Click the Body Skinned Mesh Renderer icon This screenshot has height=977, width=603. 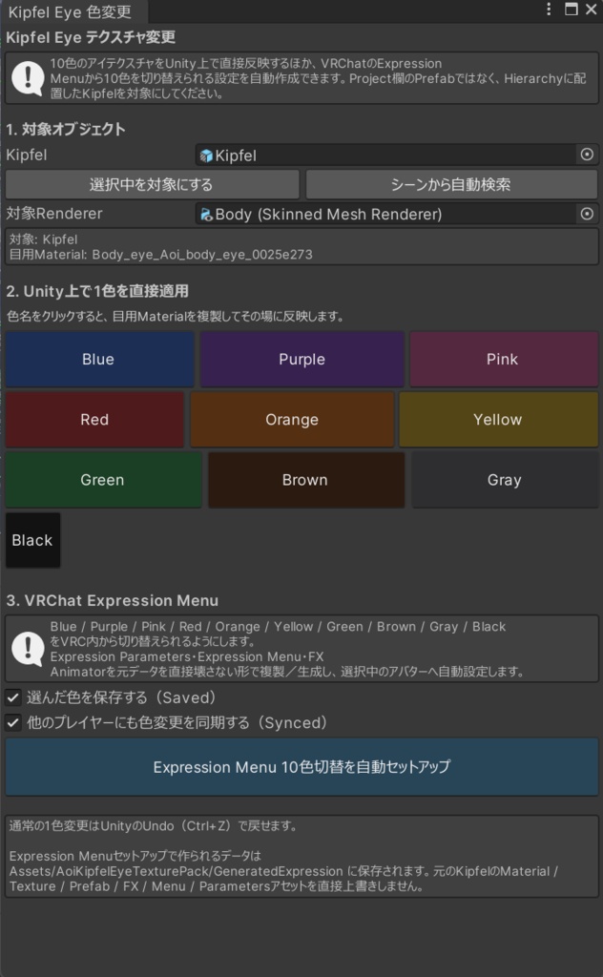tap(206, 215)
